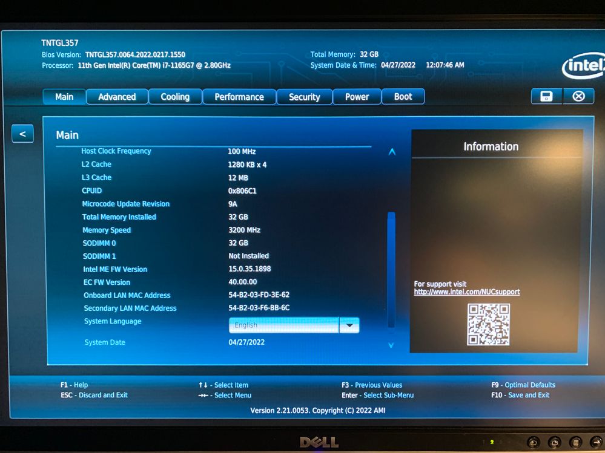Click the 100 MHz value
The width and height of the screenshot is (605, 453).
pos(242,151)
